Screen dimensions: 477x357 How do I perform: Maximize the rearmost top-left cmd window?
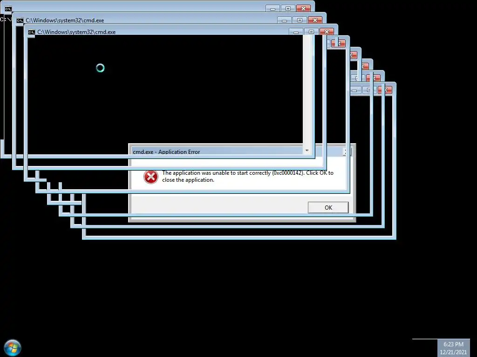pyautogui.click(x=288, y=8)
